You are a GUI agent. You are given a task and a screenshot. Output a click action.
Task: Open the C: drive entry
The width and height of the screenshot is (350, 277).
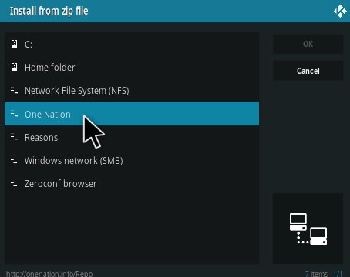point(132,44)
